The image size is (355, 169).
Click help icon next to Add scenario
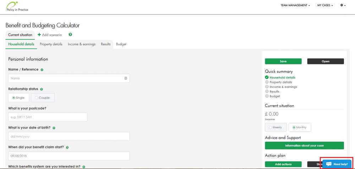pos(70,35)
